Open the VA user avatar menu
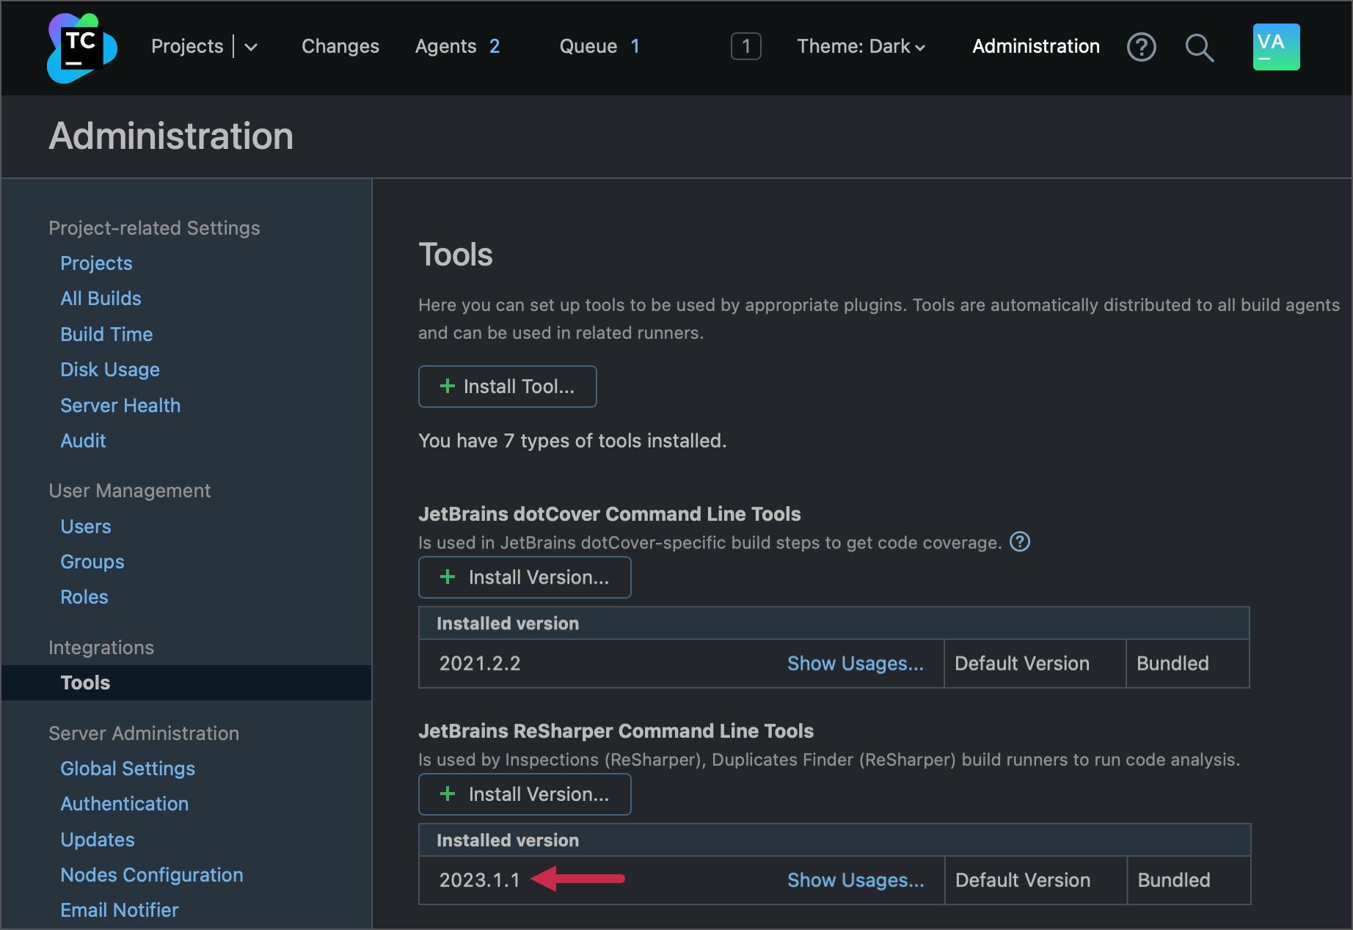Viewport: 1353px width, 930px height. [1276, 46]
